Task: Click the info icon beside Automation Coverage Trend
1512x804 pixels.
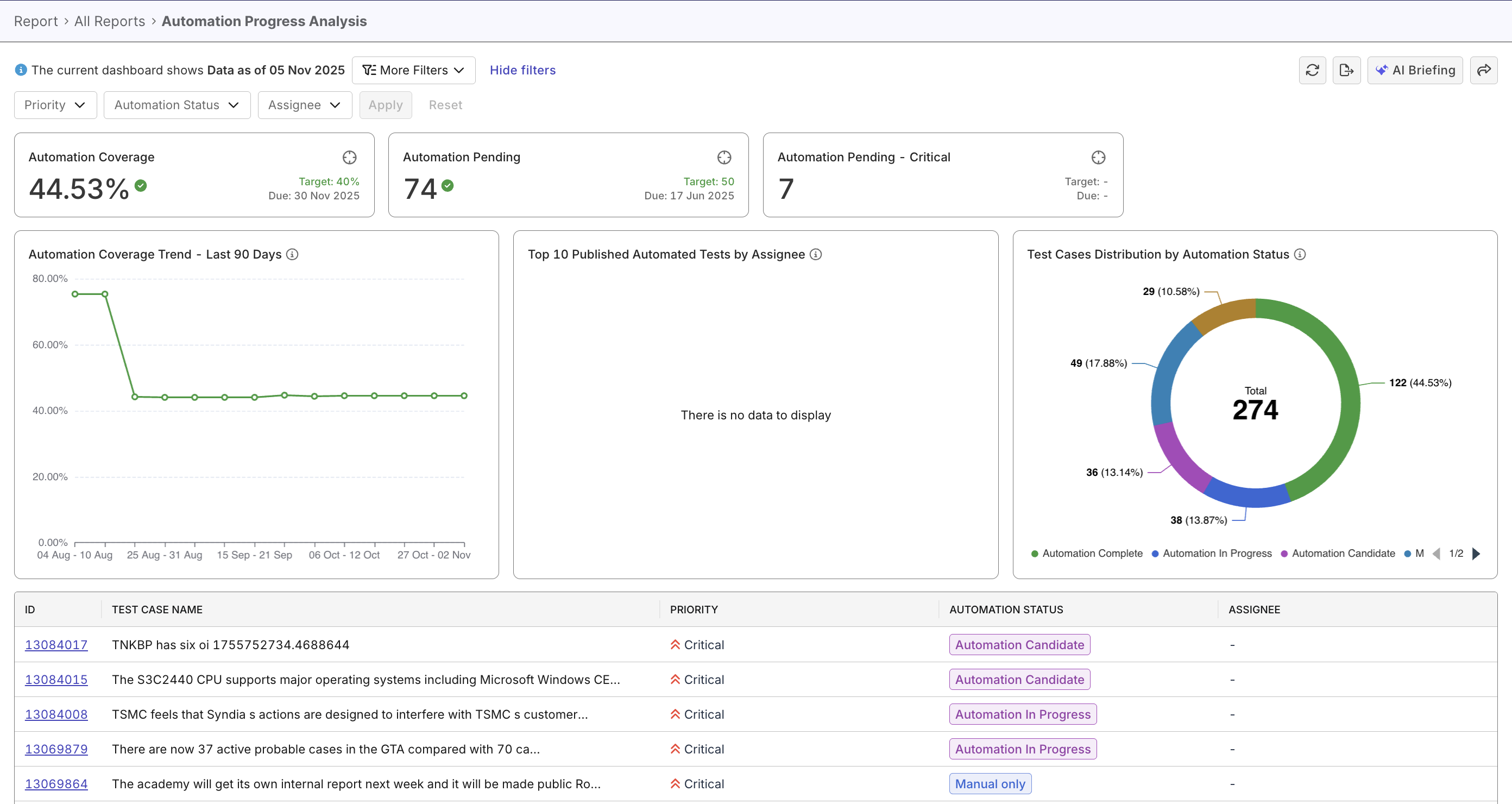Action: click(x=292, y=254)
